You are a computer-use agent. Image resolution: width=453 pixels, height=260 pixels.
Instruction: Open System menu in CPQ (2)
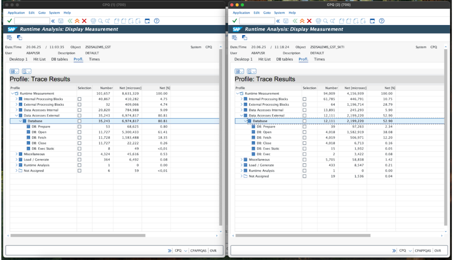(x=279, y=13)
